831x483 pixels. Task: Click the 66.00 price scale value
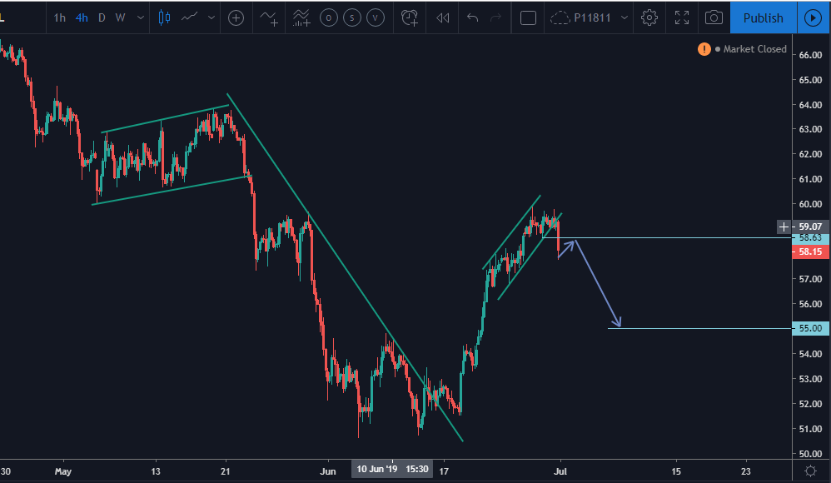(810, 55)
